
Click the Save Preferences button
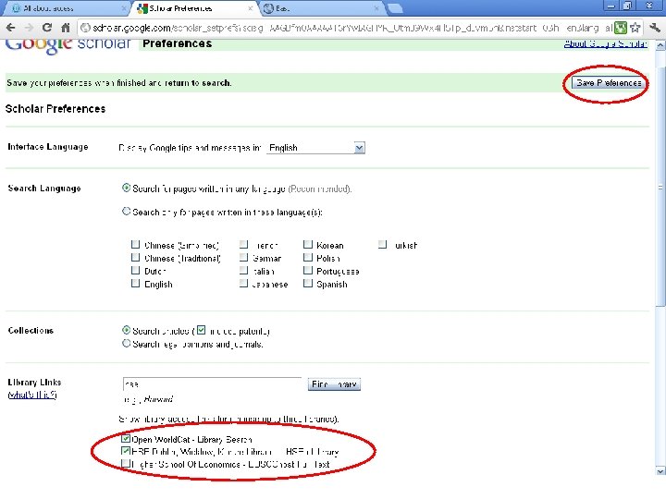609,83
